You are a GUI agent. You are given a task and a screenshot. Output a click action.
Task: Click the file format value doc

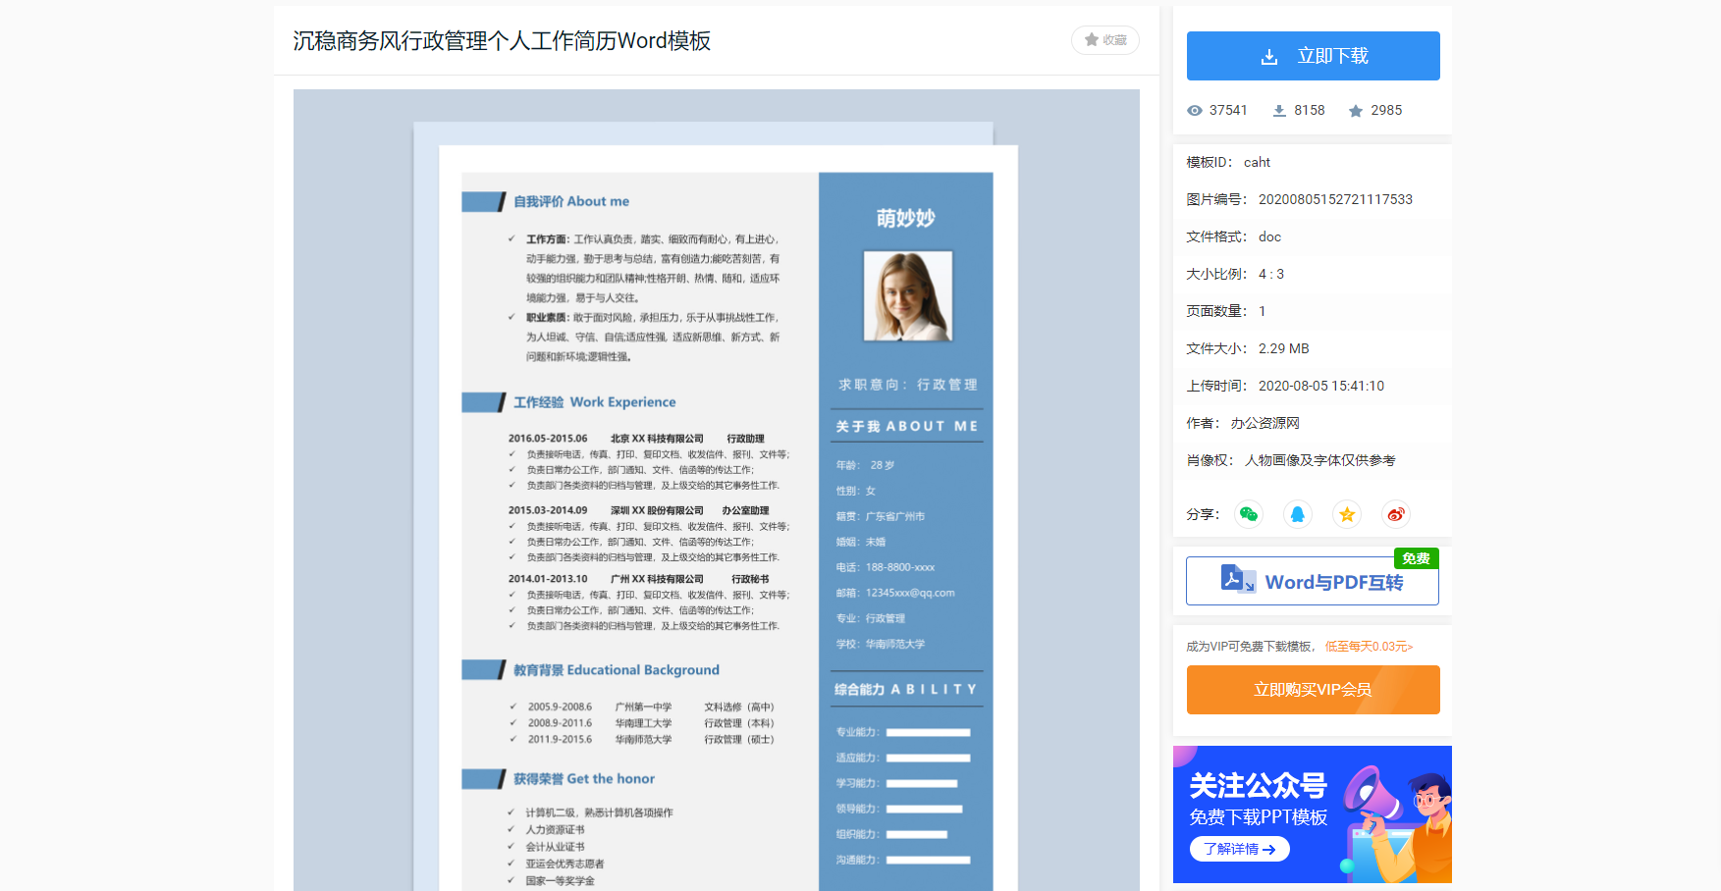(x=1269, y=236)
